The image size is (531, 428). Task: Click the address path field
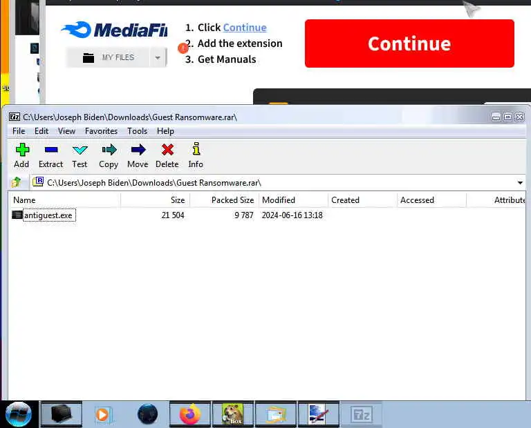(277, 183)
